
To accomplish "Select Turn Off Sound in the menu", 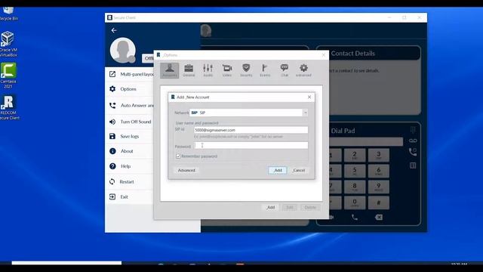I will pyautogui.click(x=136, y=122).
